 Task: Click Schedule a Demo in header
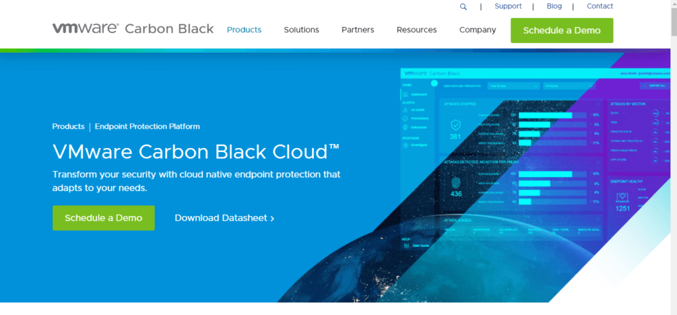[x=562, y=30]
